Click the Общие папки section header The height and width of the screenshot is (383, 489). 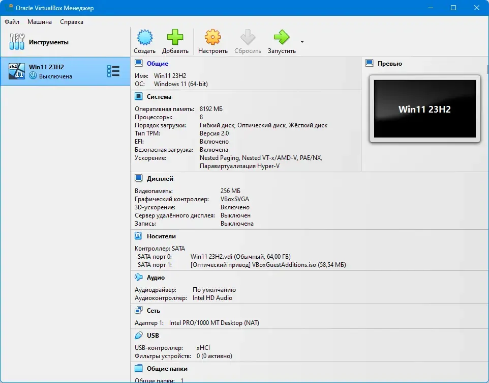167,369
